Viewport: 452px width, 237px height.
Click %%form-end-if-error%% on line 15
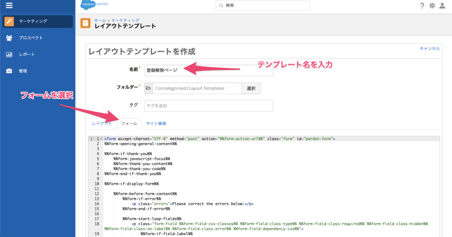click(146, 208)
